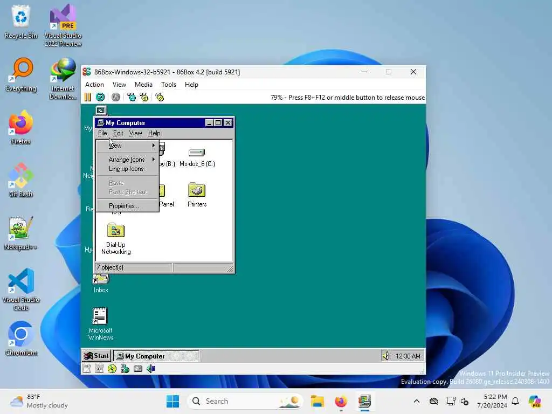Click the network status bar icon
This screenshot has height=414, width=552.
(125, 369)
